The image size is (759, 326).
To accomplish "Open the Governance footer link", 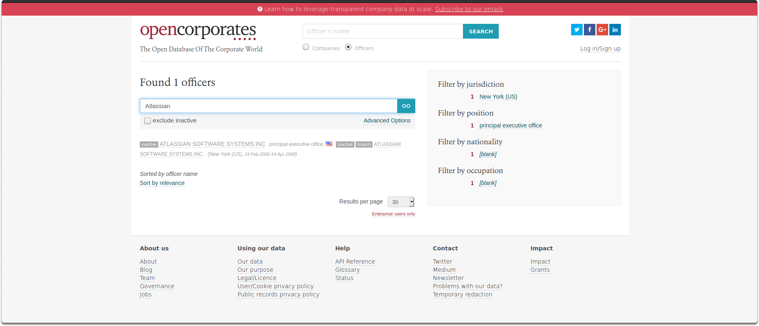I will [157, 286].
